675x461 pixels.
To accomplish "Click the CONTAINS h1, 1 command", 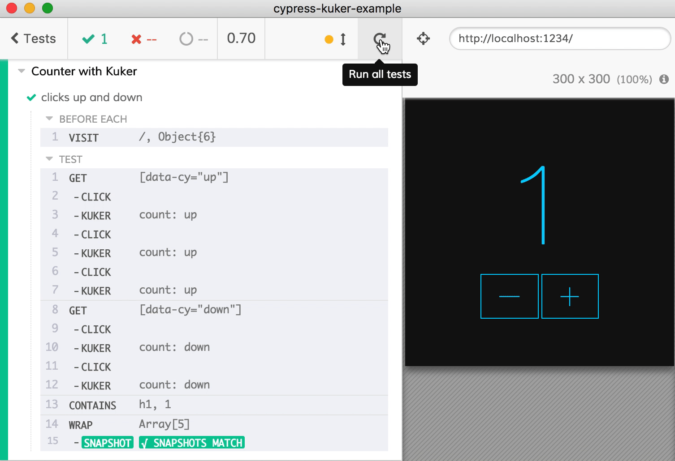I will click(x=214, y=405).
